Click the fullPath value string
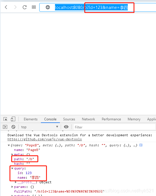This screenshot has width=156, height=196. point(69,191)
